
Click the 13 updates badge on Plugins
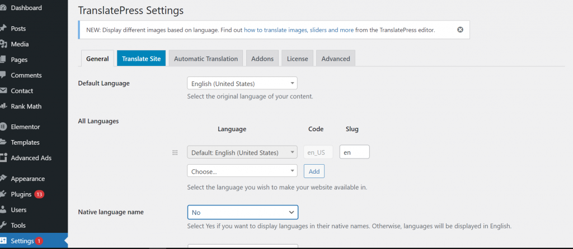[x=39, y=194]
